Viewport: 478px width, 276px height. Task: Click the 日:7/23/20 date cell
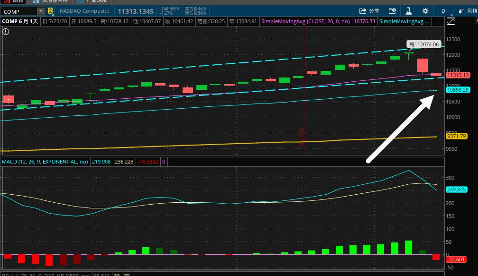tap(55, 21)
